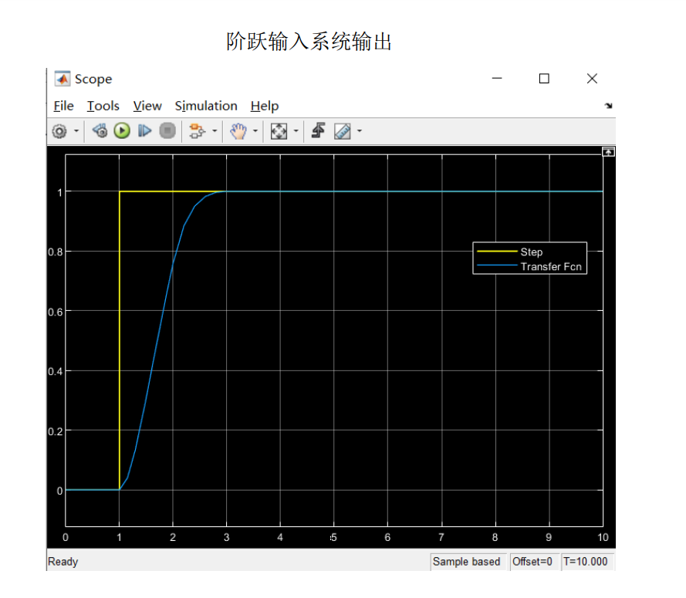The image size is (686, 598).
Task: Click the Scale Axes Limits icon
Action: (279, 131)
